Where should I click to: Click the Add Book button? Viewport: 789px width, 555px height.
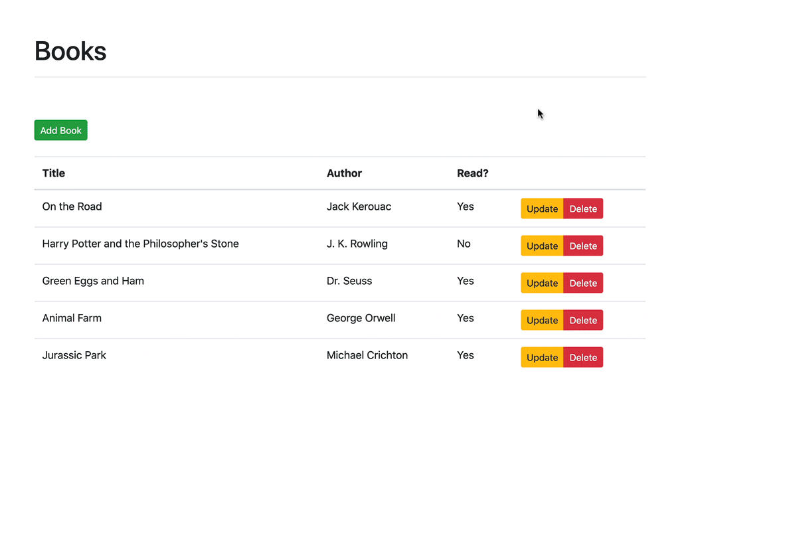[60, 130]
